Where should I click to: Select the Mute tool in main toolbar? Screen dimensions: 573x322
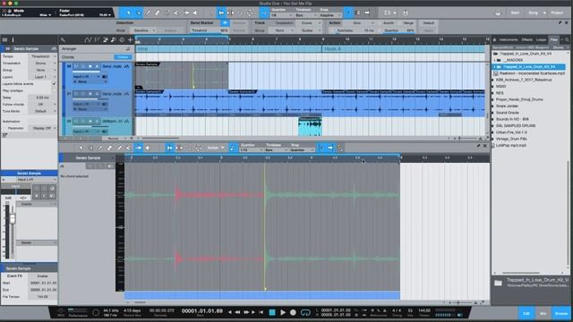176,13
